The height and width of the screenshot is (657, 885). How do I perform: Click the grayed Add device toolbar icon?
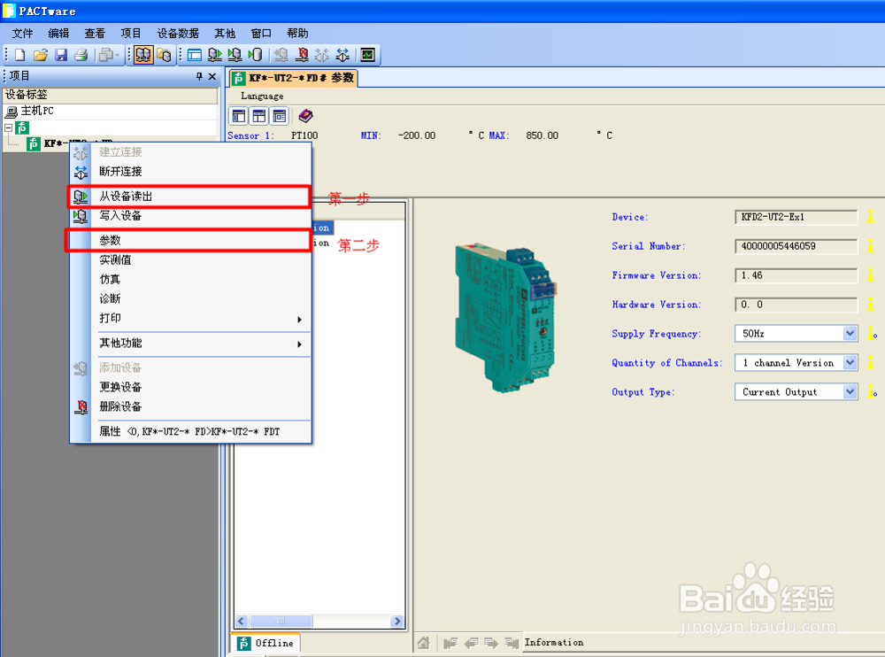tap(281, 55)
